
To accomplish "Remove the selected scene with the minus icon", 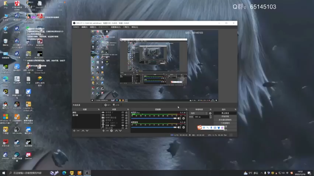I will pos(78,131).
